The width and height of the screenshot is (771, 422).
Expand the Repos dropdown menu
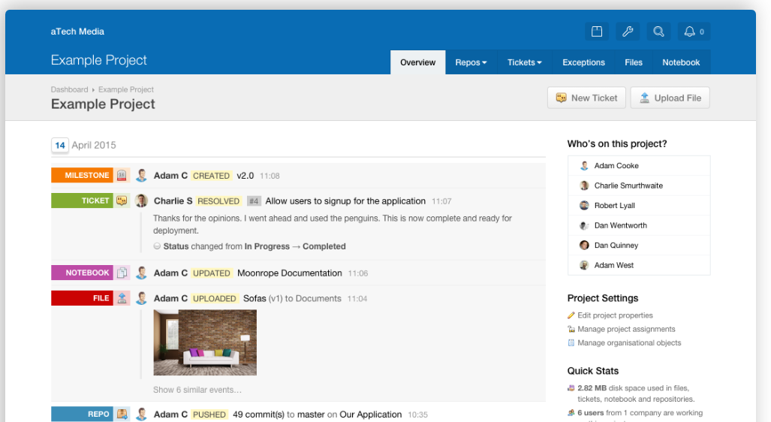click(x=471, y=62)
